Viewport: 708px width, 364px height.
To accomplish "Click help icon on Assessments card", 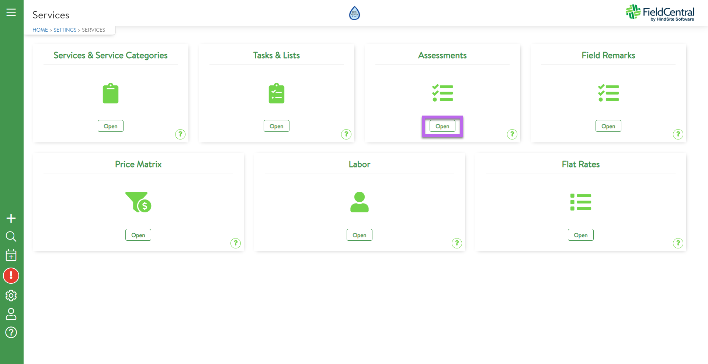I will tap(512, 134).
